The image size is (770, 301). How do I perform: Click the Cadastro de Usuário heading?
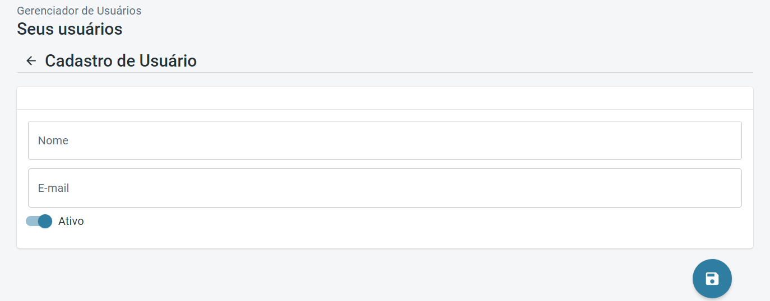click(120, 60)
